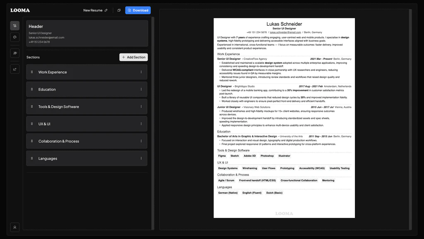The image size is (424, 239).
Task: Select the resume content editor icon
Action: coord(14,25)
